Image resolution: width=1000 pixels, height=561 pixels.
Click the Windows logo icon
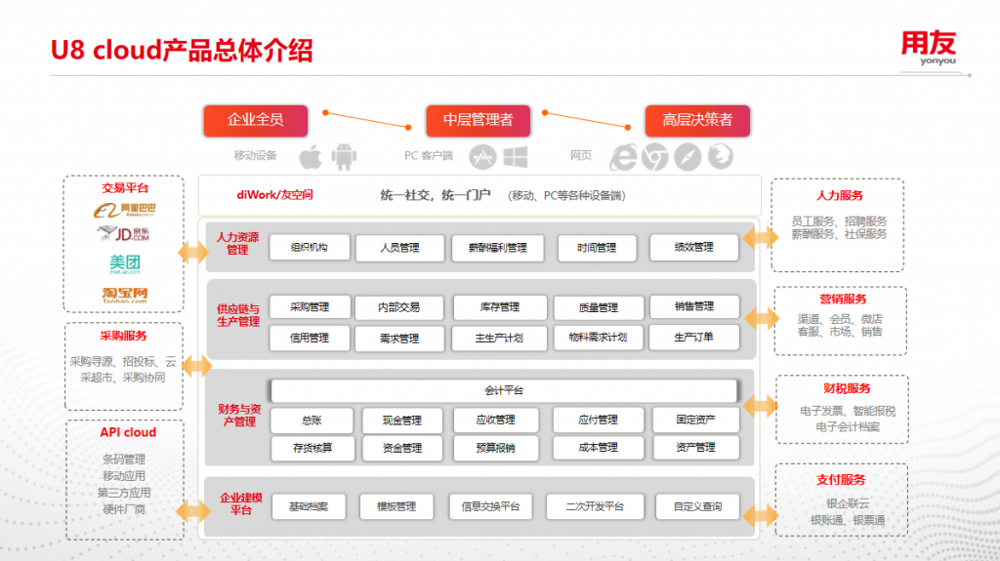[516, 156]
